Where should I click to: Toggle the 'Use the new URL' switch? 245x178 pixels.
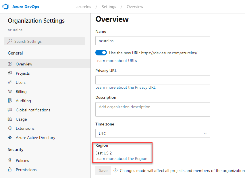click(101, 53)
